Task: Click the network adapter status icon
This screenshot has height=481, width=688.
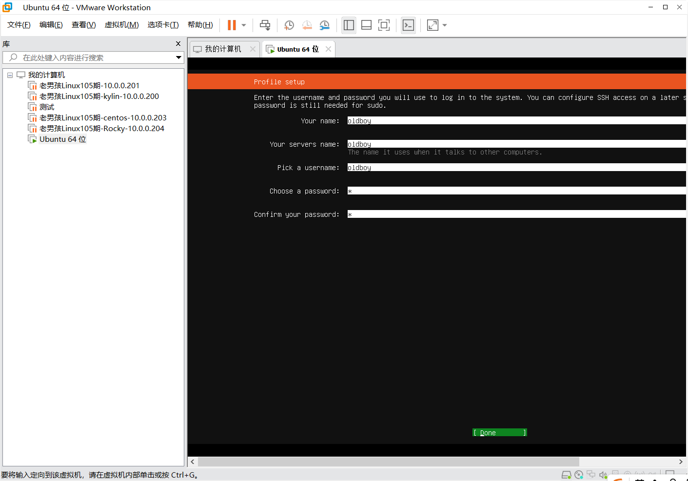Action: pyautogui.click(x=591, y=475)
